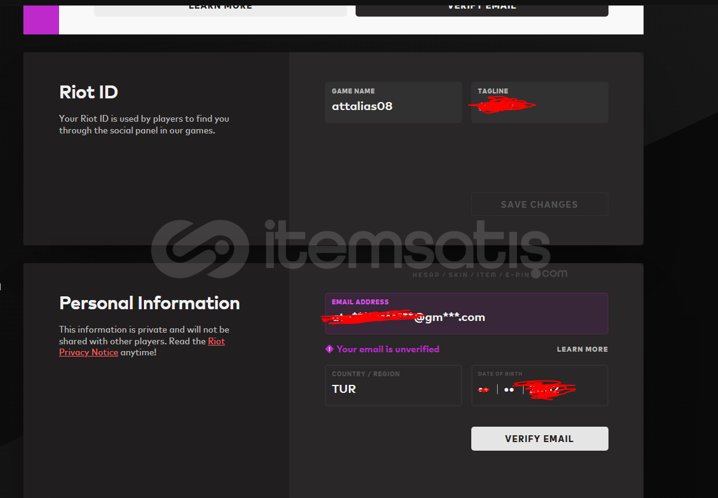718x498 pixels.
Task: Click the 'Your email is unverified' message
Action: [x=388, y=349]
